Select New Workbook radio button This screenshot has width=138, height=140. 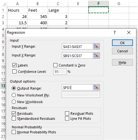(x=14, y=102)
